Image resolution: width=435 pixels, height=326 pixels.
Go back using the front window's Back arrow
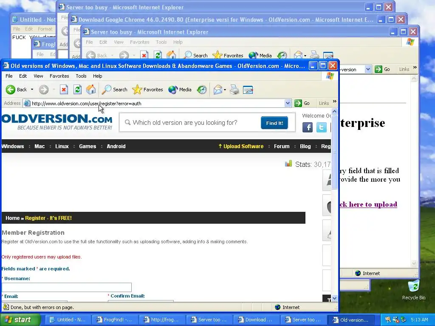pos(11,90)
